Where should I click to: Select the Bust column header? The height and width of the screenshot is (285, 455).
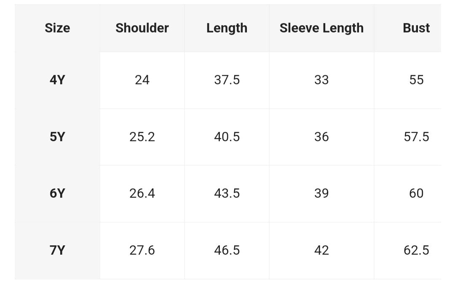click(x=416, y=28)
